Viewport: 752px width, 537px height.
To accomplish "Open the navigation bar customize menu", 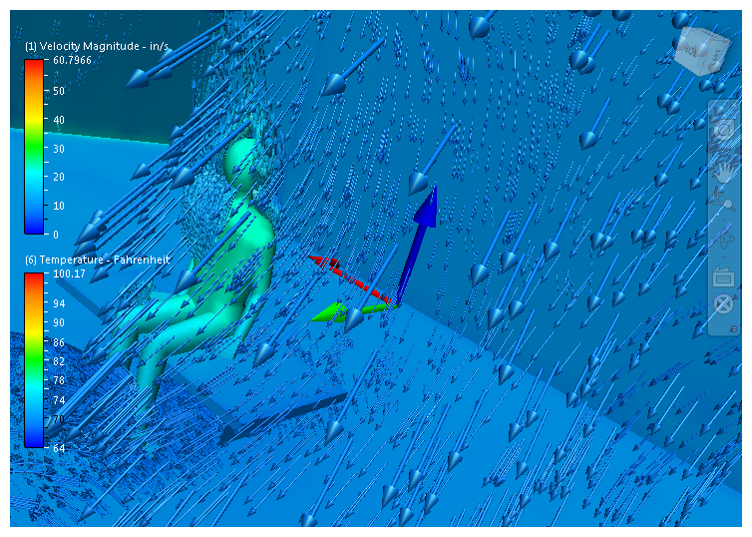I will tap(733, 328).
